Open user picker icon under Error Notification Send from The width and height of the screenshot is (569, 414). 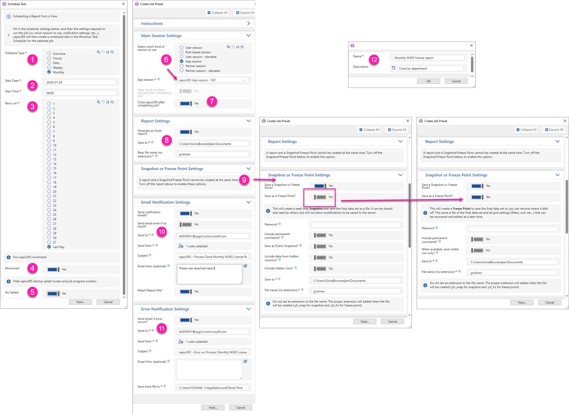(x=181, y=342)
